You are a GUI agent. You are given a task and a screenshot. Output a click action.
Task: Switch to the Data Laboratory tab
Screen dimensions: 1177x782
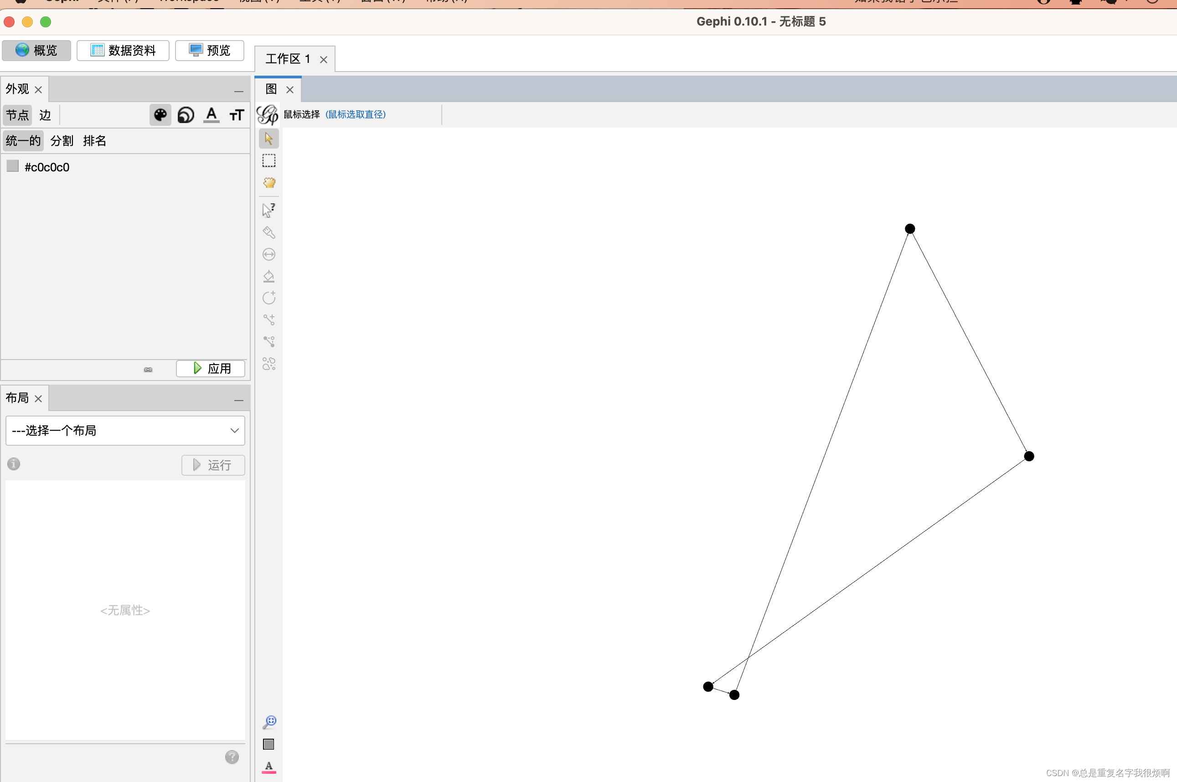tap(123, 51)
